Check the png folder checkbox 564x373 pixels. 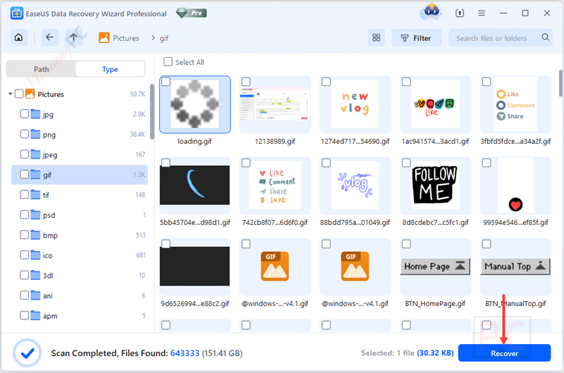25,134
